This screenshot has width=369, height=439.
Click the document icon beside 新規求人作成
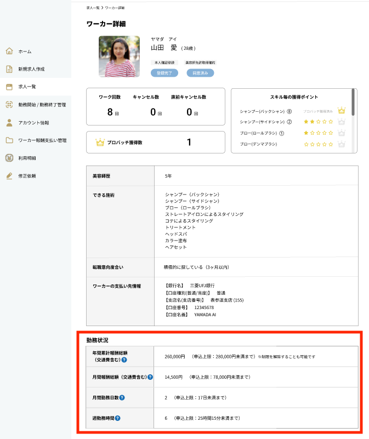click(x=9, y=69)
